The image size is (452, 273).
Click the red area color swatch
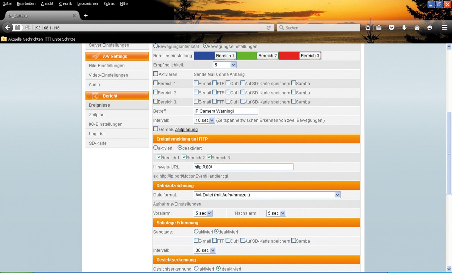point(289,56)
